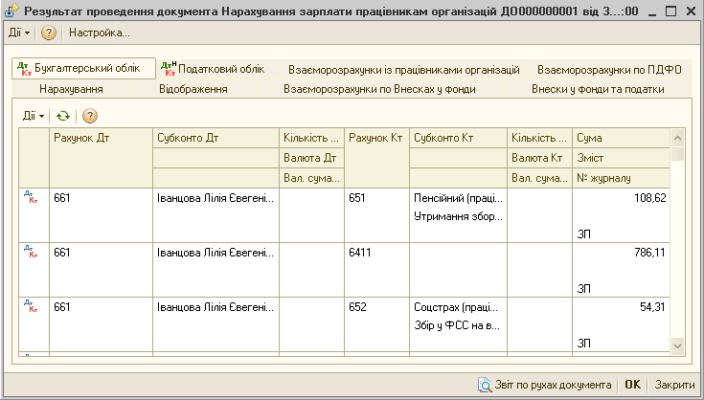Viewport: 704px width, 400px height.
Task: Close the window with X button
Action: [690, 11]
